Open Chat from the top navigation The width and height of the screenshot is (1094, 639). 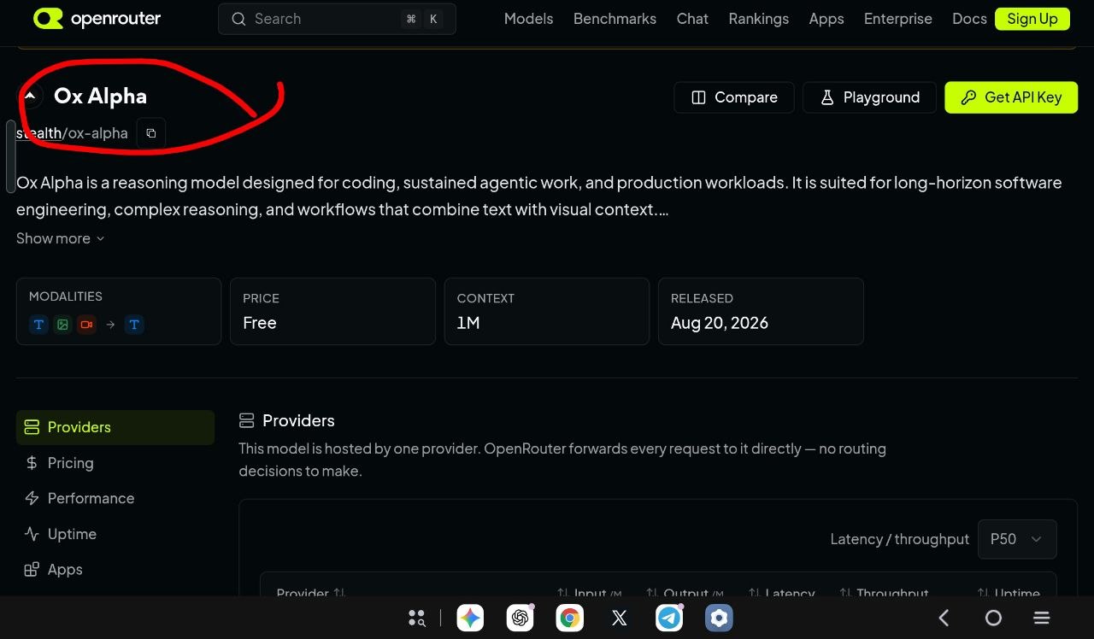point(692,19)
